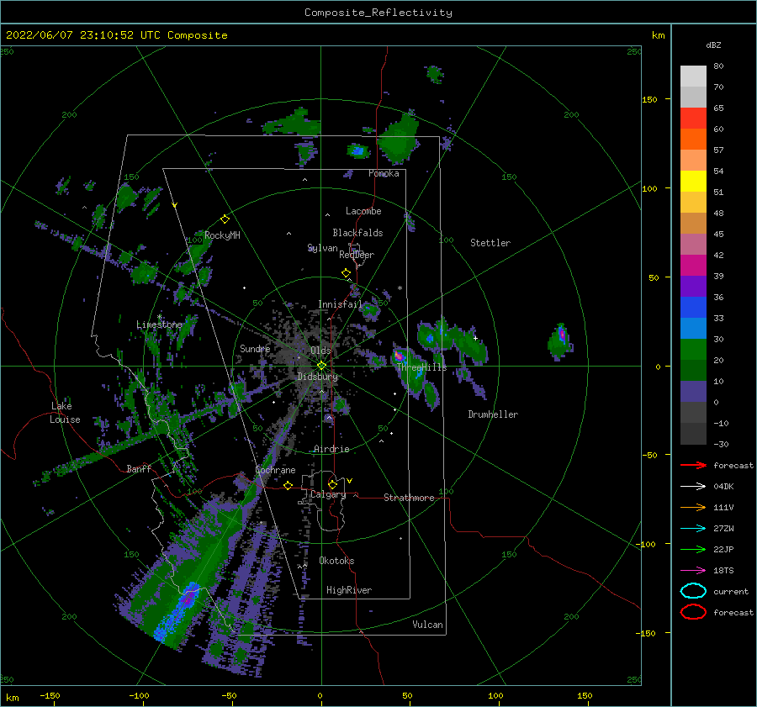This screenshot has height=707, width=757.
Task: Click the Didsbury label
Action: click(318, 377)
